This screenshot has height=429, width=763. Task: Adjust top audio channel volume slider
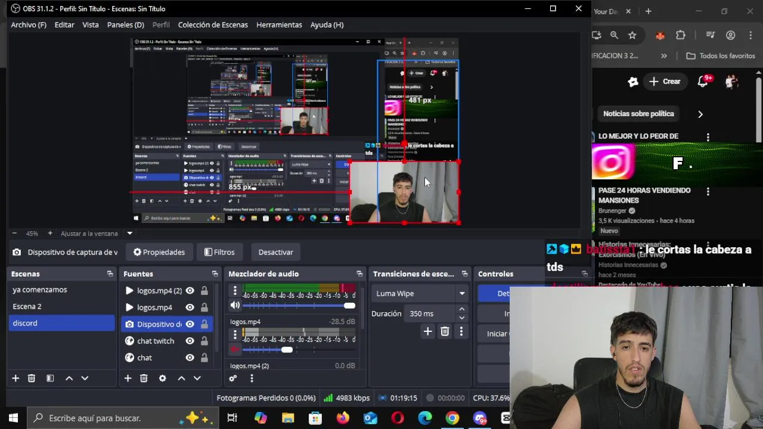pos(299,306)
